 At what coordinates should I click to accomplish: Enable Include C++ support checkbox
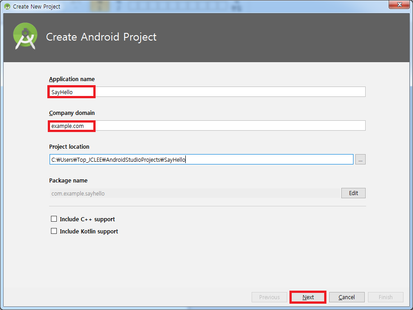click(x=54, y=219)
